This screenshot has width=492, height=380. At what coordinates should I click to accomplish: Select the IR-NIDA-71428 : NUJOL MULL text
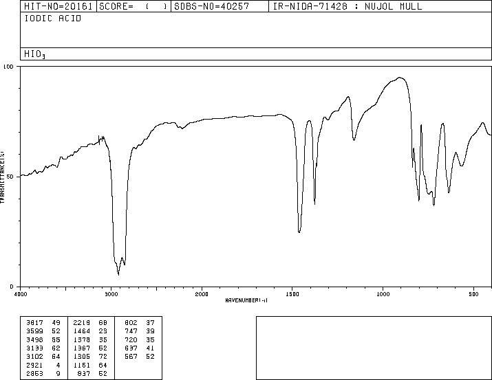[x=347, y=6]
